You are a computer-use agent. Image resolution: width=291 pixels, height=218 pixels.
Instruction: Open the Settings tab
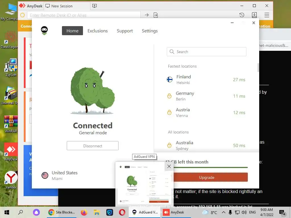tap(149, 31)
